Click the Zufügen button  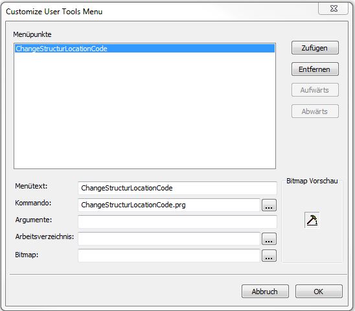(315, 48)
